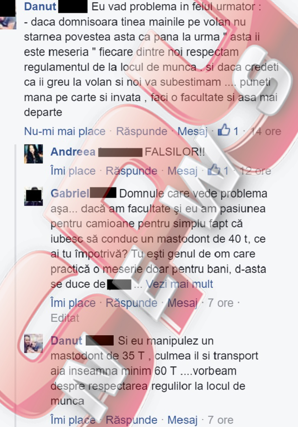
Task: View edit history via Editat label
Action: pos(65,318)
